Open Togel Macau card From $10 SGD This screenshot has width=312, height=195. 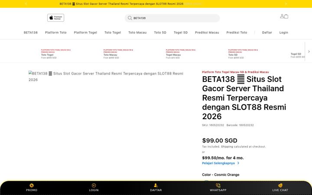point(180,54)
